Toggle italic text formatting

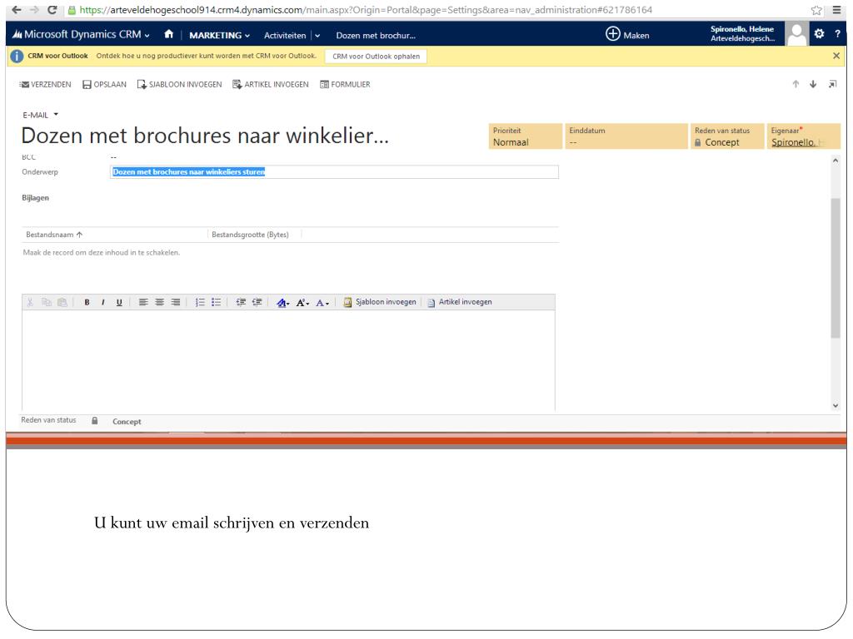coord(103,302)
